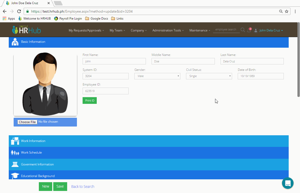Click the employee search magnifier icon
This screenshot has height=193, width=300.
[242, 30]
